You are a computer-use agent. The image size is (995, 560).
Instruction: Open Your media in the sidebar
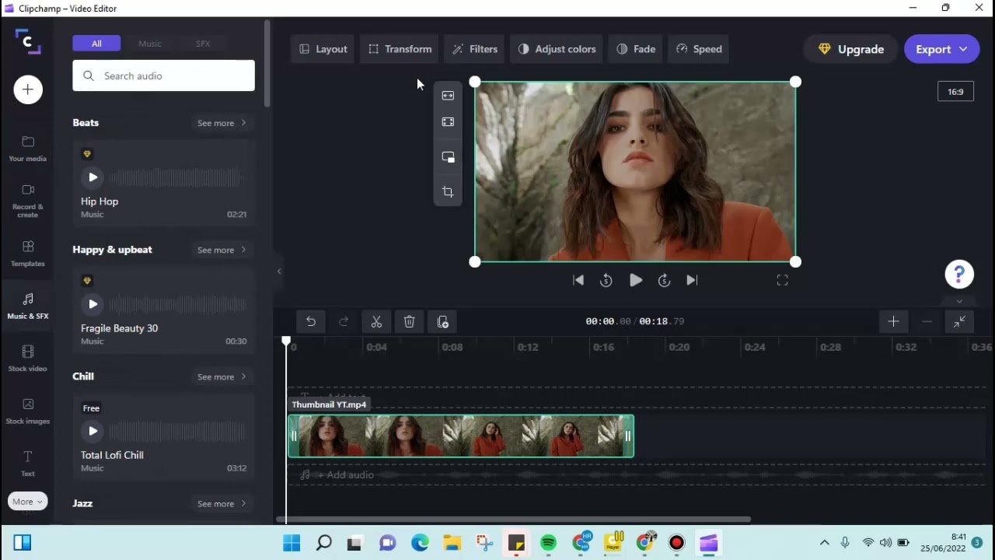click(27, 149)
